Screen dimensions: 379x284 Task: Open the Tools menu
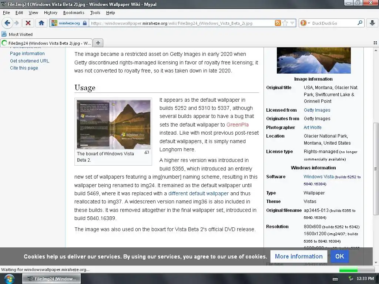coord(95,13)
